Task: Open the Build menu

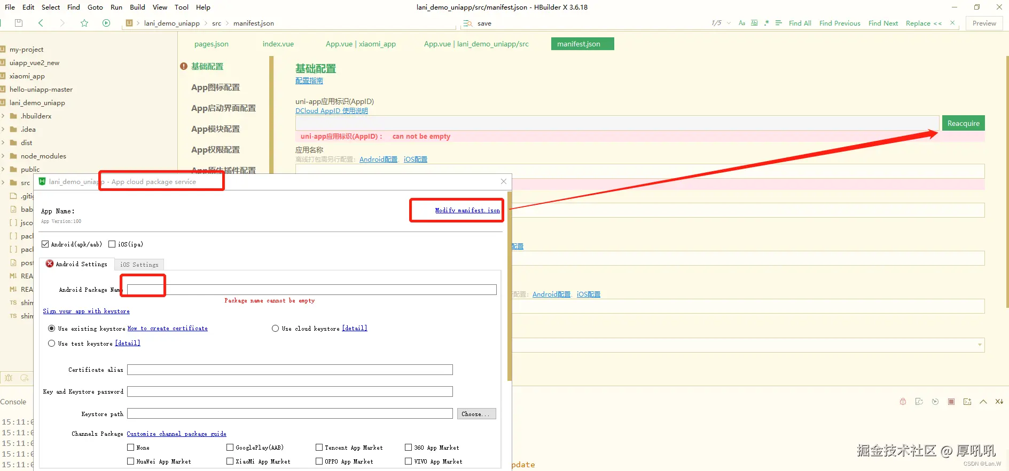Action: point(137,7)
